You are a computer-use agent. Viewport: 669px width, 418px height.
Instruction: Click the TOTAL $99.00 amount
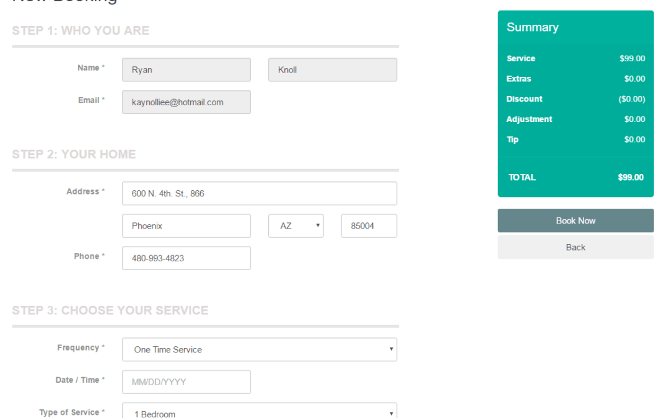[631, 178]
